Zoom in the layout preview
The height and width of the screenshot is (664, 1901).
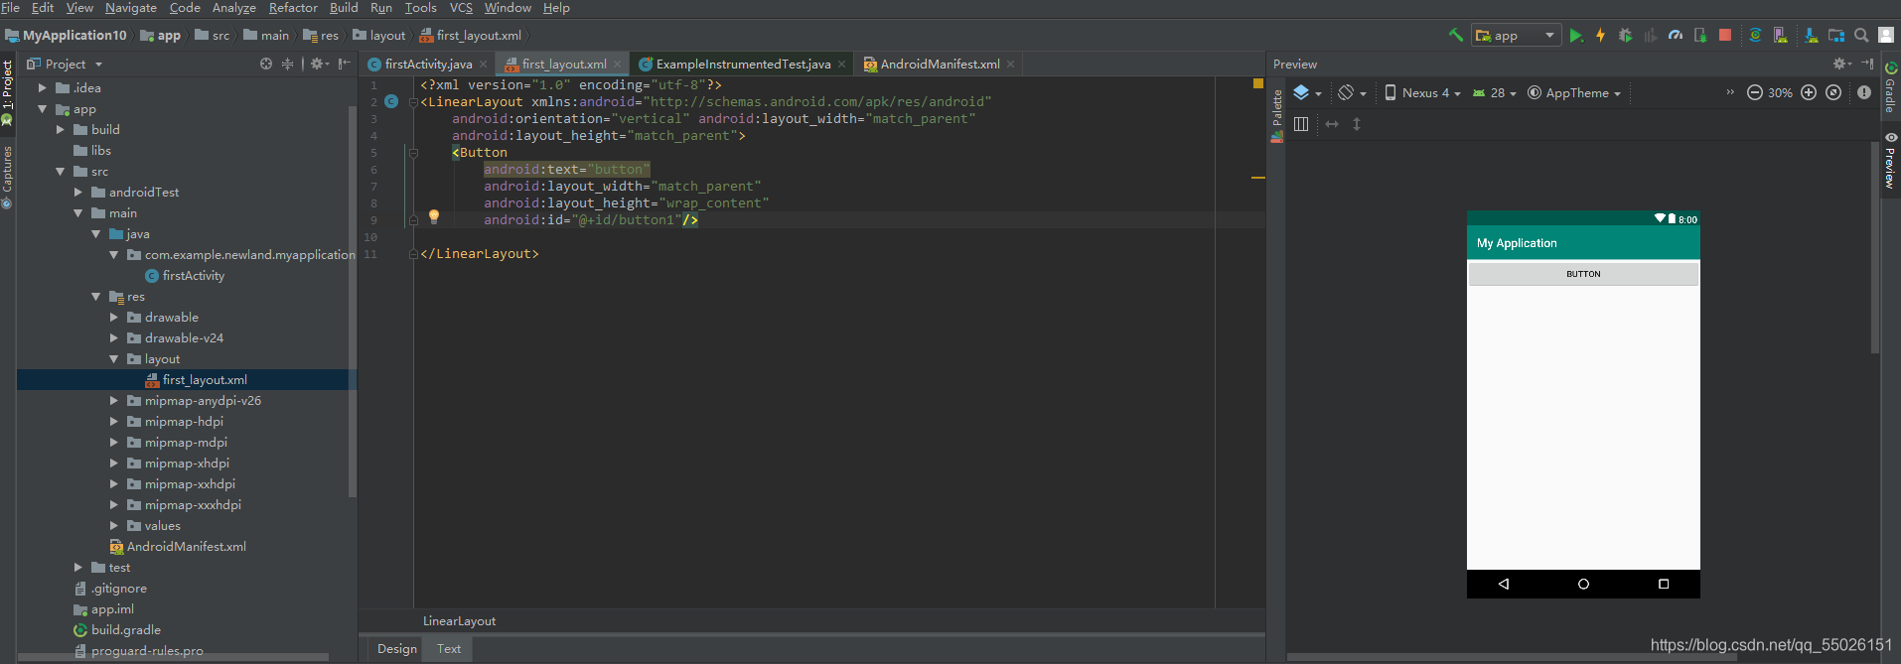[x=1809, y=92]
